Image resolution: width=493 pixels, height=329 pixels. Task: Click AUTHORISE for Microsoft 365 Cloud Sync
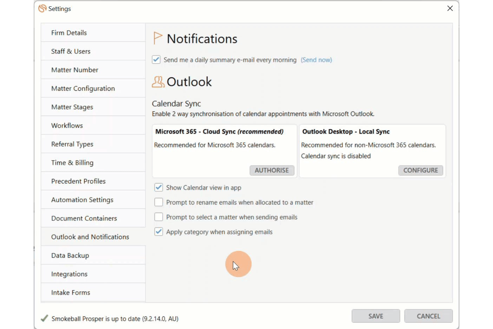click(272, 170)
